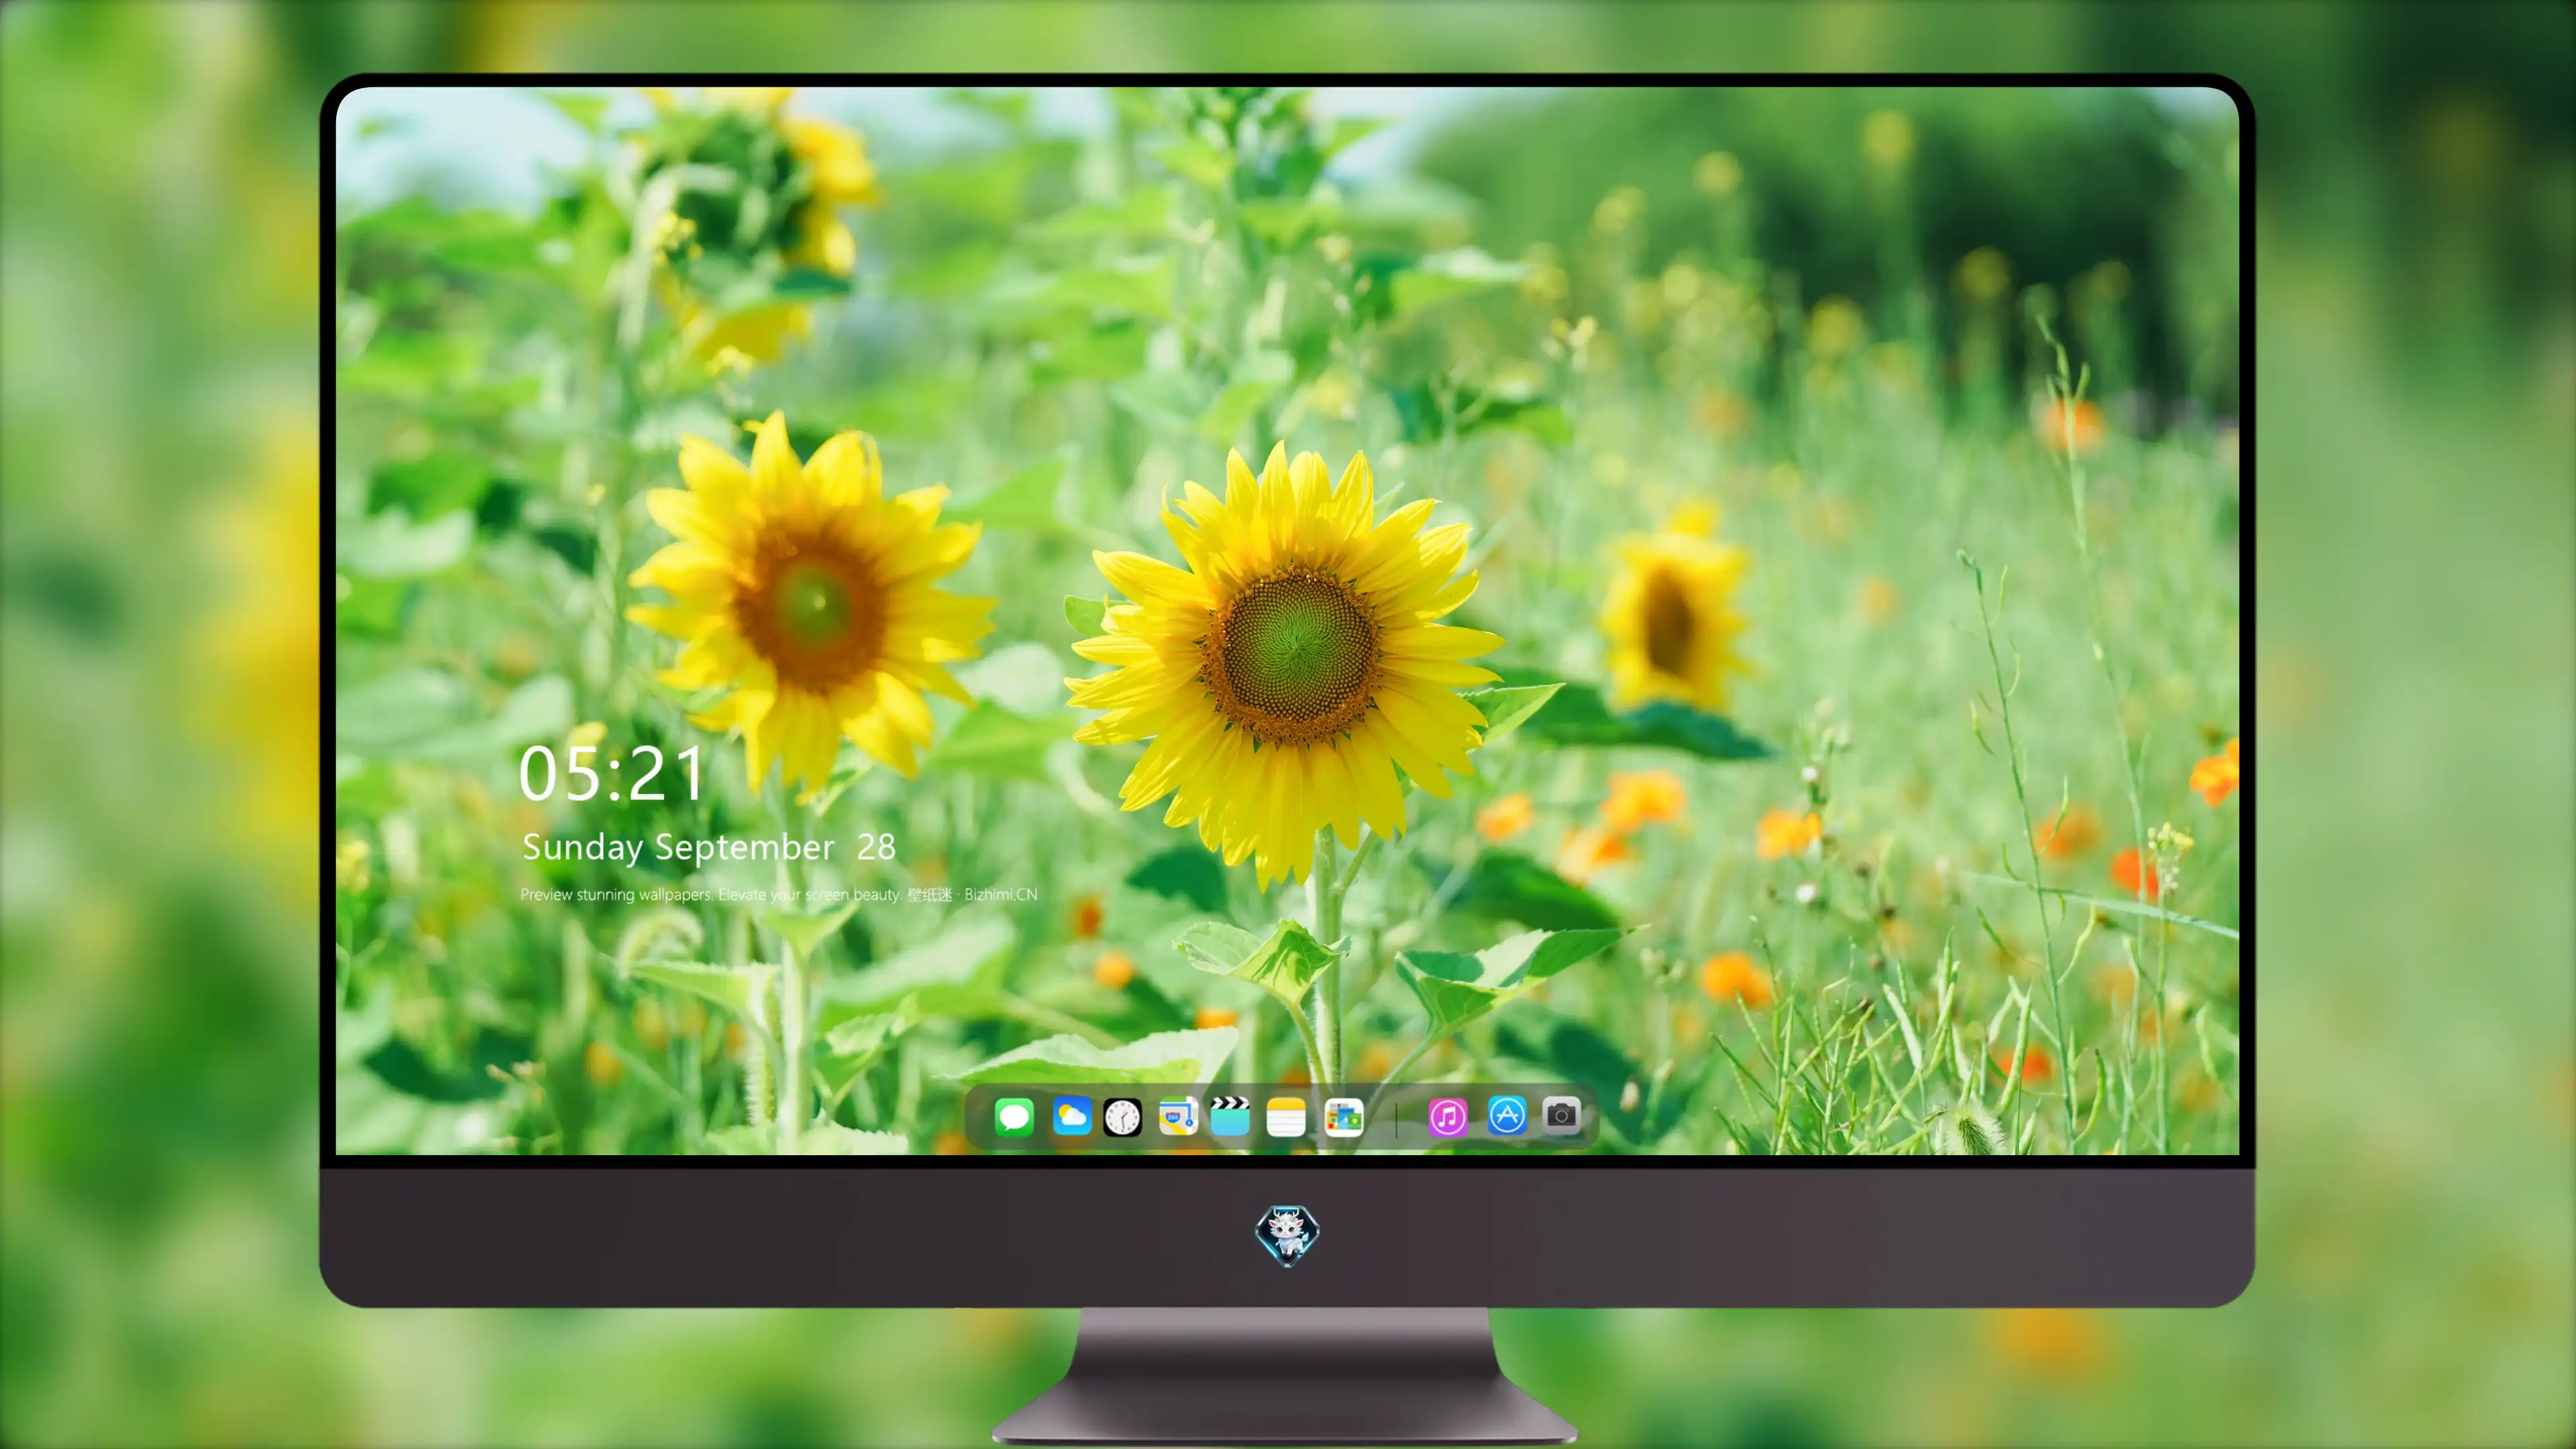Open the Weather app in the dock
The image size is (2576, 1449).
coord(1072,1116)
